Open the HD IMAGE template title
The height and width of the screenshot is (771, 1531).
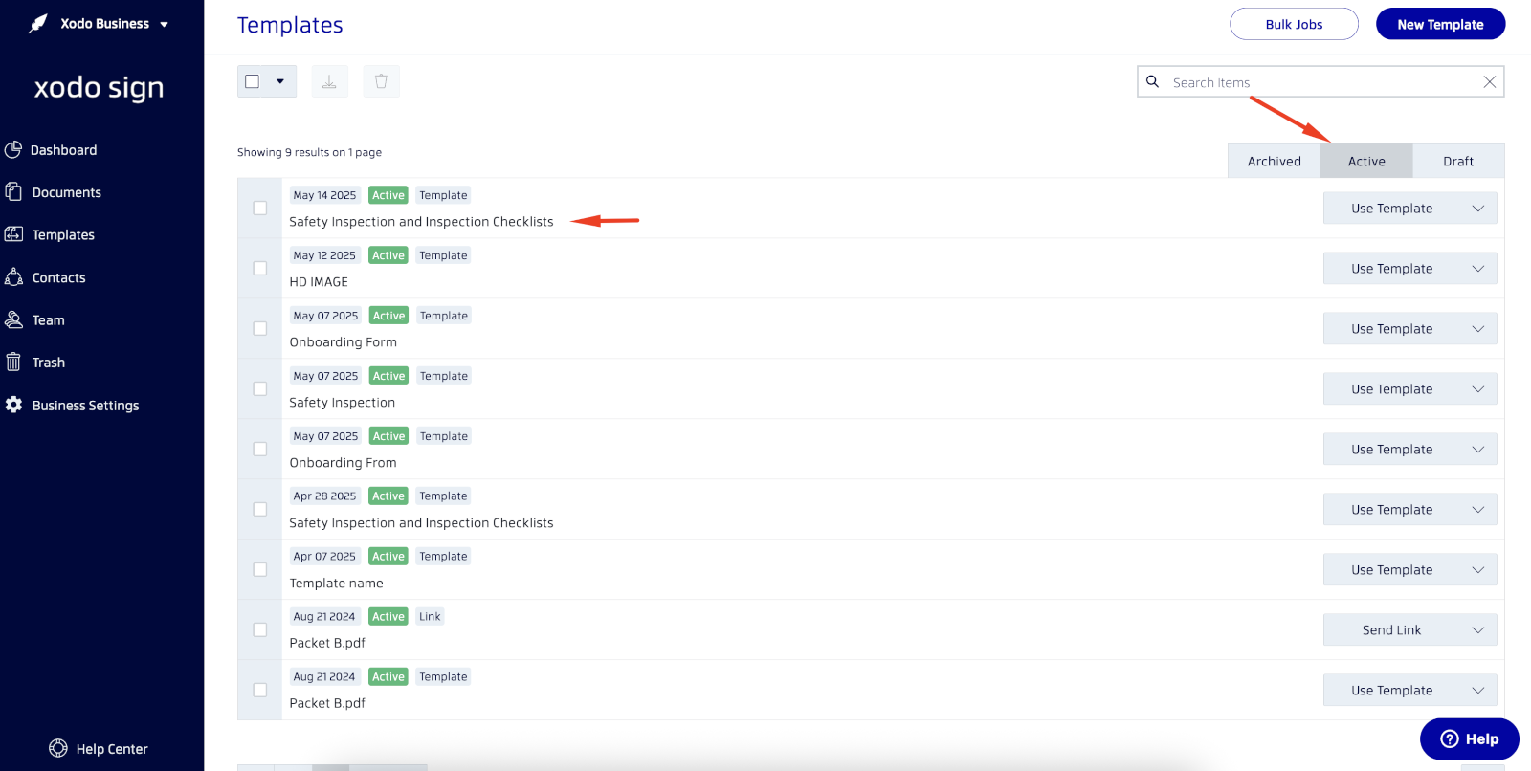click(319, 282)
